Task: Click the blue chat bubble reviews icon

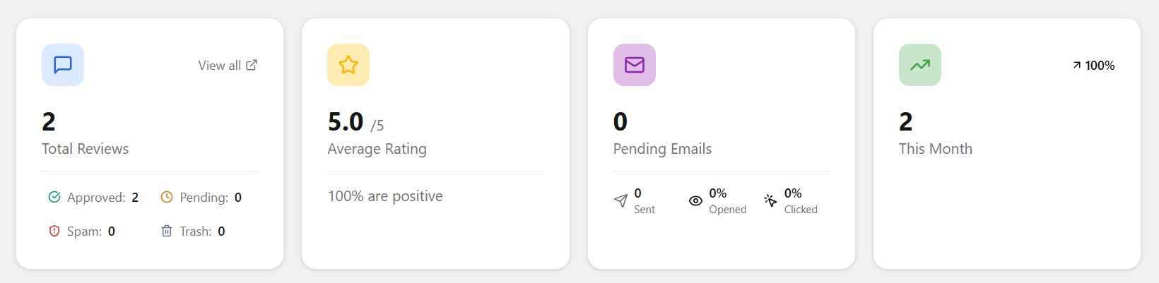Action: tap(63, 65)
